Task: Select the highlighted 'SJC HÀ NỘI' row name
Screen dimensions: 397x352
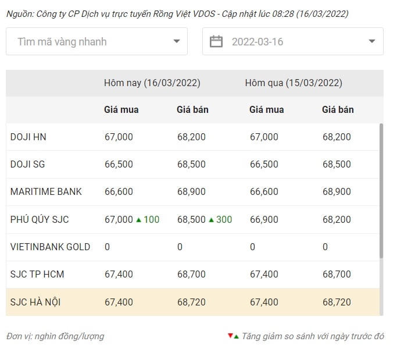Action: 35,302
